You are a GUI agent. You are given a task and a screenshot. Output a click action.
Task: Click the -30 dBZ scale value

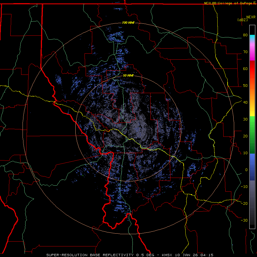click(244, 220)
